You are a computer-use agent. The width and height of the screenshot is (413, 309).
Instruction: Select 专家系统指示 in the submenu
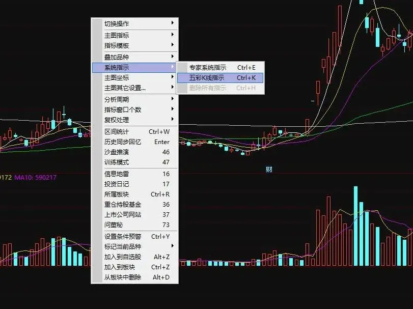(220, 68)
